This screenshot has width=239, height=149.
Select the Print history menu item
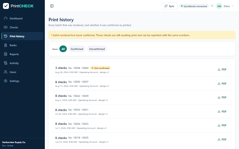point(22,36)
